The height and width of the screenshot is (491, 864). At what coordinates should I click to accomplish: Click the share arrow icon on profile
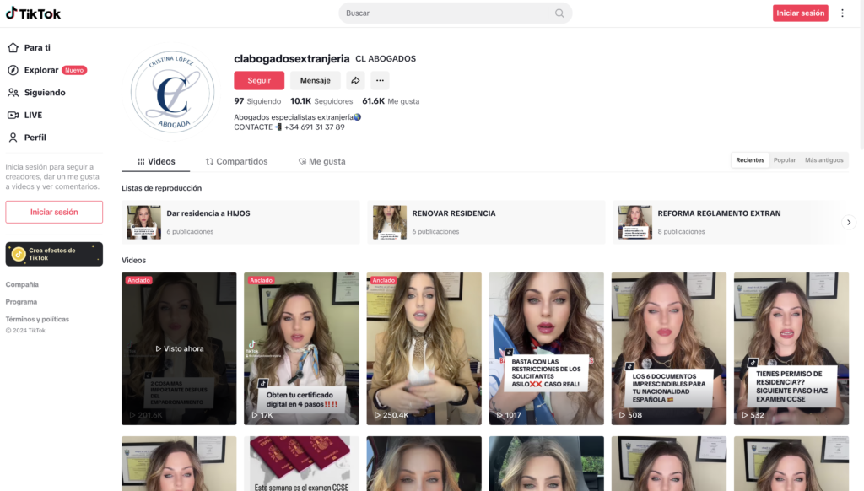tap(355, 80)
